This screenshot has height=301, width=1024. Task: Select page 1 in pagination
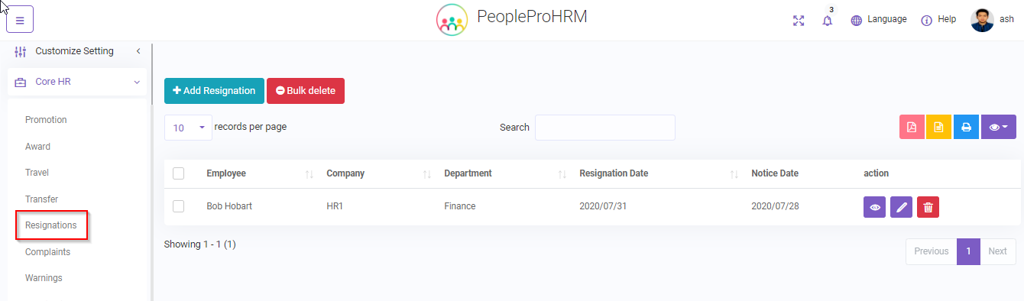[x=968, y=251]
